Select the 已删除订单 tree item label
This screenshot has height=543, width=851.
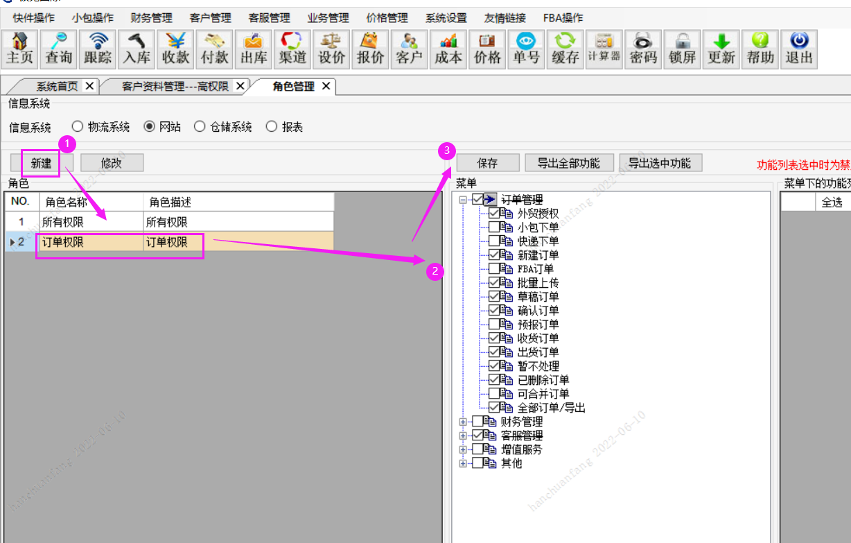543,380
